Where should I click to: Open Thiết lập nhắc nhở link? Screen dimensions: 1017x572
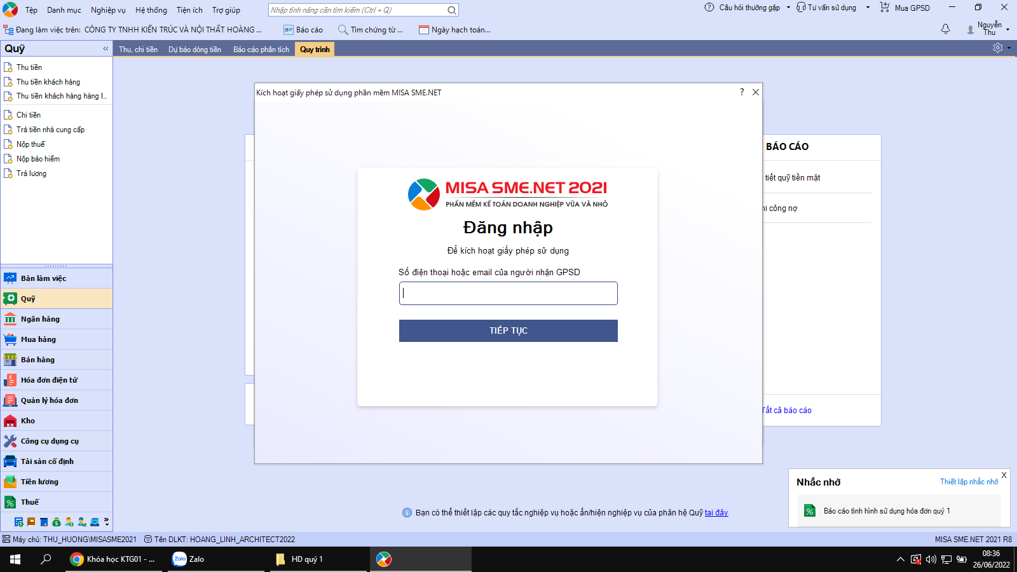point(969,482)
